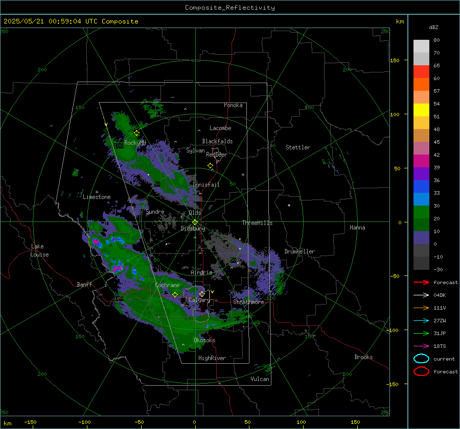Click the Stettler city label
460x429 pixels.
pyautogui.click(x=298, y=147)
